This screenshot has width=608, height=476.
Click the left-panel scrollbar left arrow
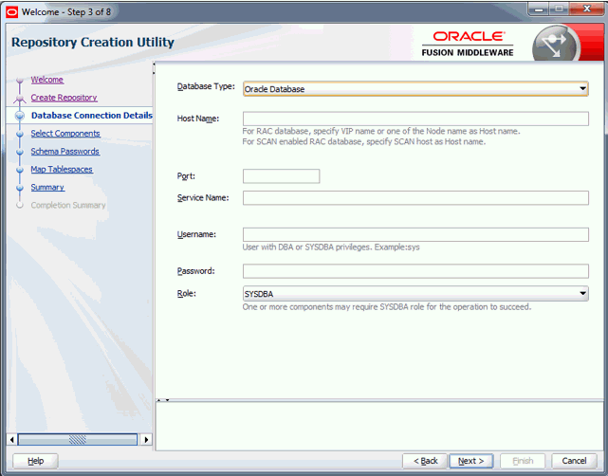(x=12, y=440)
